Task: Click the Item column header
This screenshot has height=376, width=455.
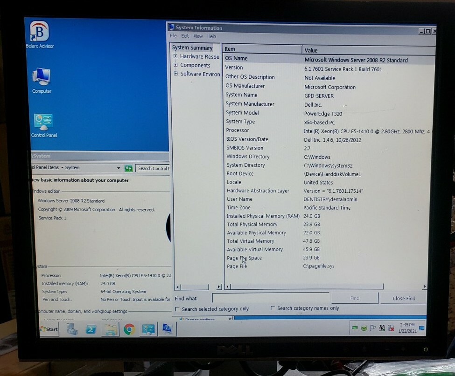Action: point(262,49)
